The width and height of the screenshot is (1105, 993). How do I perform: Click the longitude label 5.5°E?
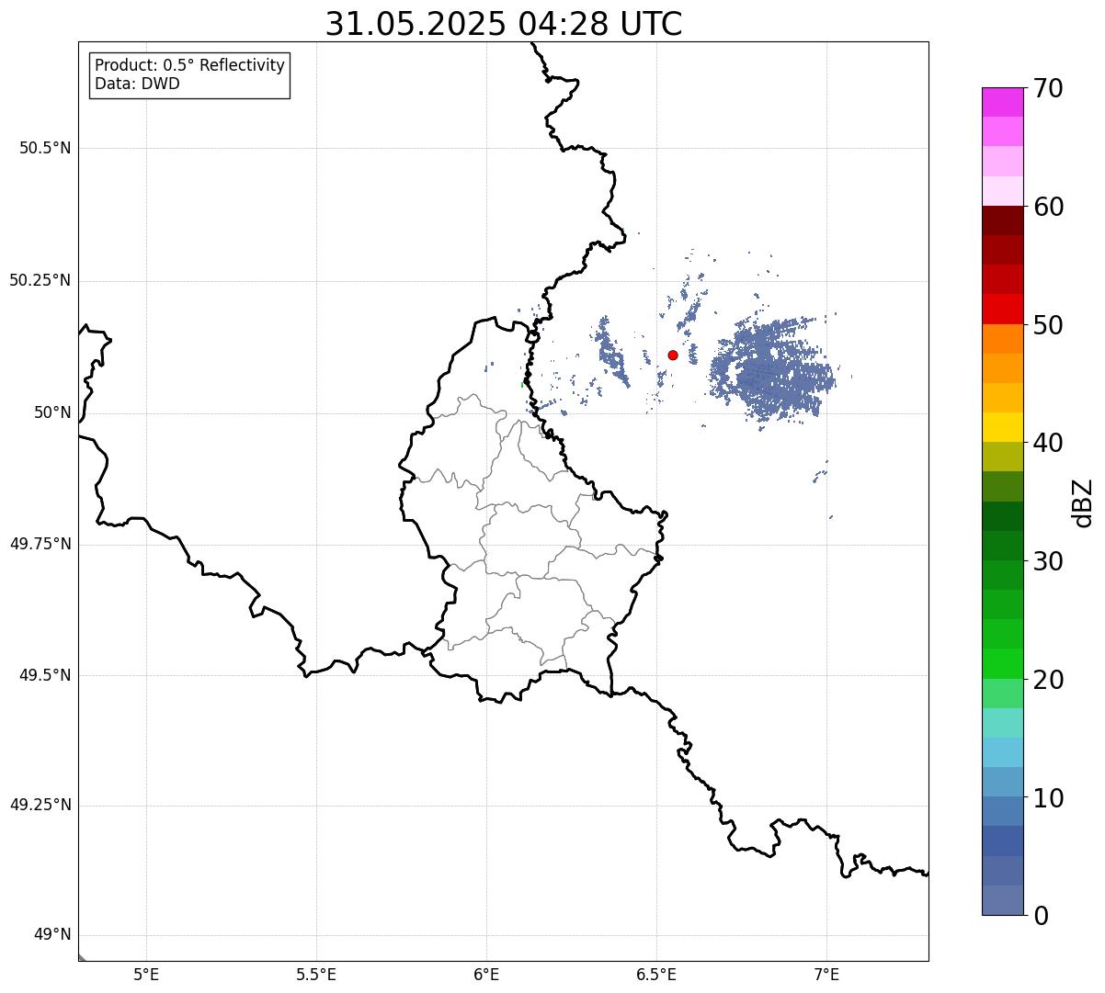(316, 975)
